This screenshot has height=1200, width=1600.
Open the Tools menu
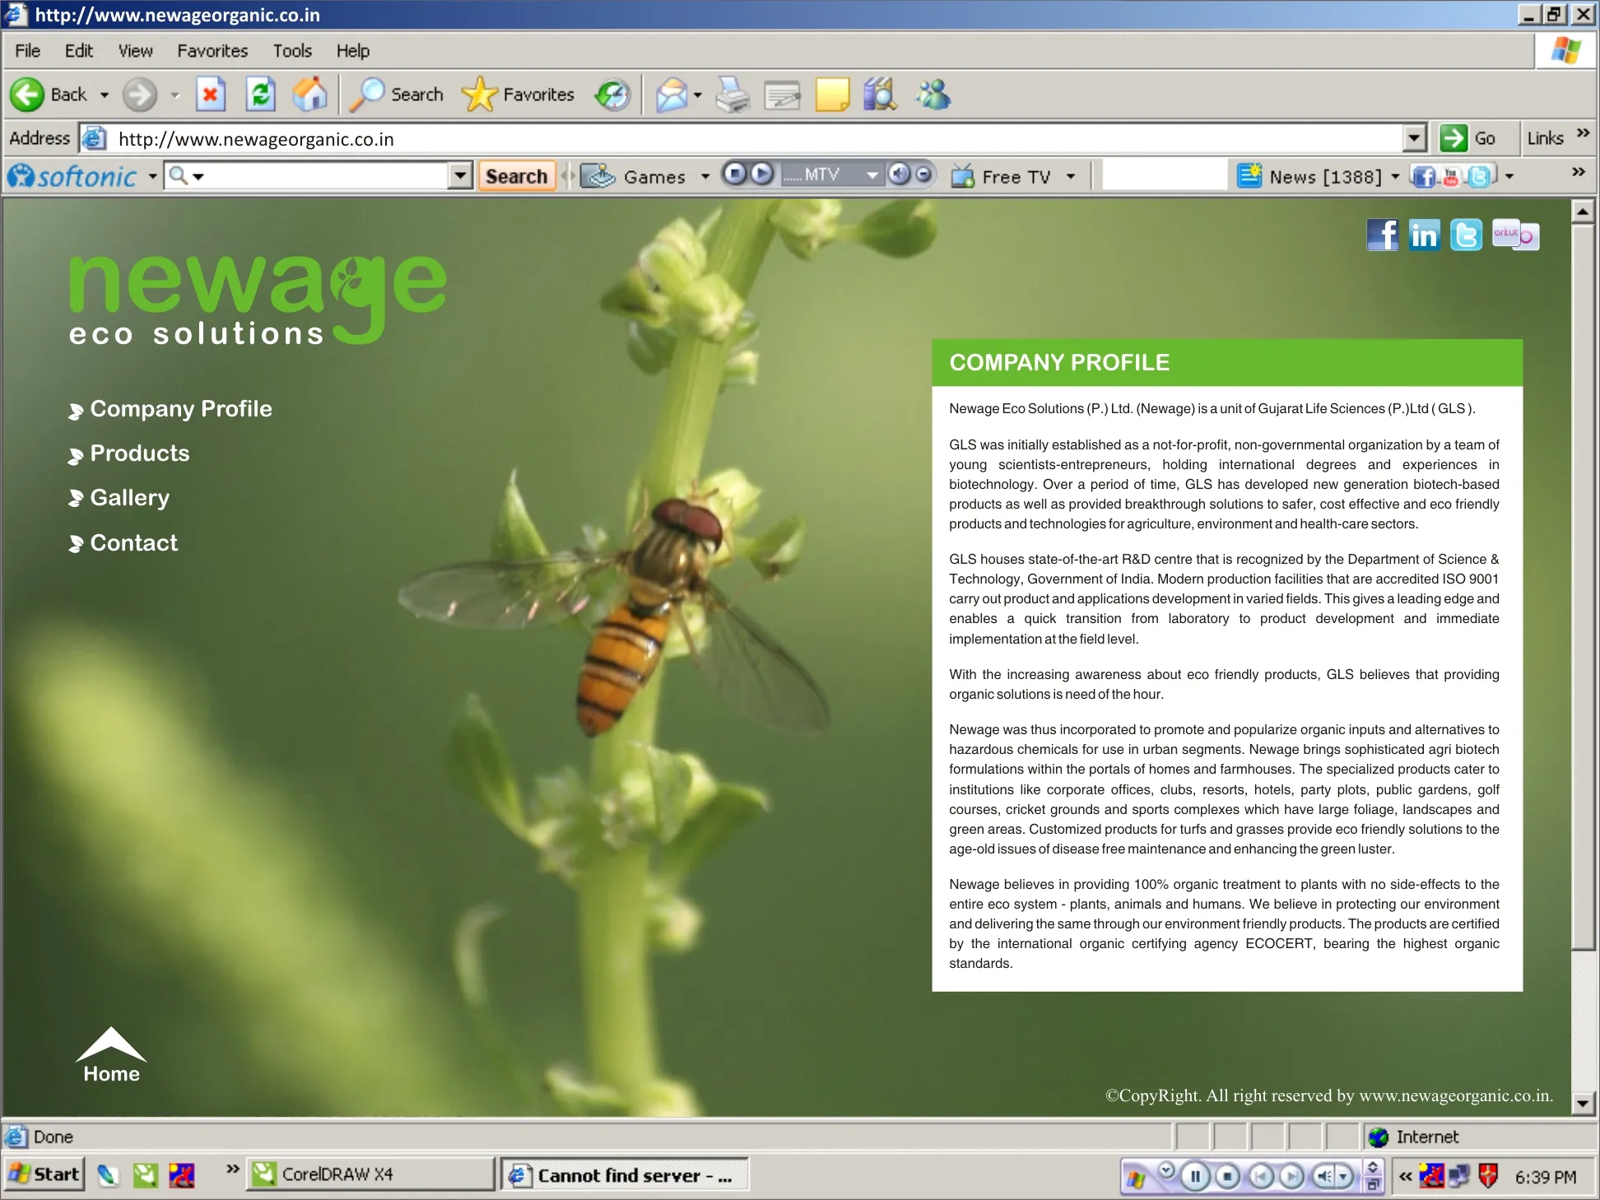click(x=292, y=51)
